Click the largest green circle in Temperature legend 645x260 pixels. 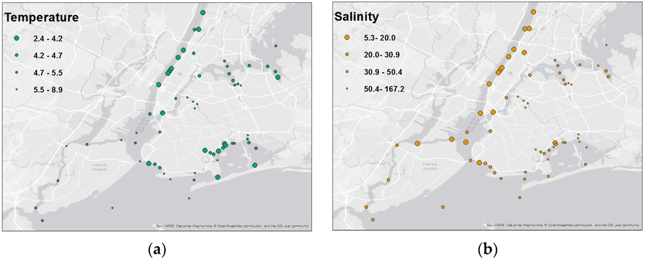click(x=17, y=39)
